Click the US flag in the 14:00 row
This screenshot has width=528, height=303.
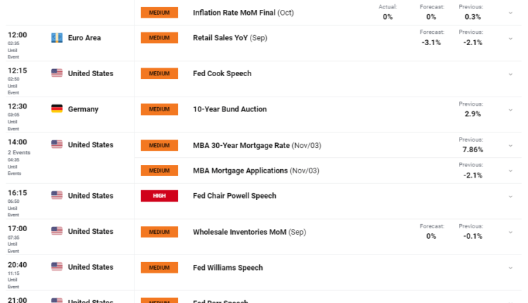(57, 144)
